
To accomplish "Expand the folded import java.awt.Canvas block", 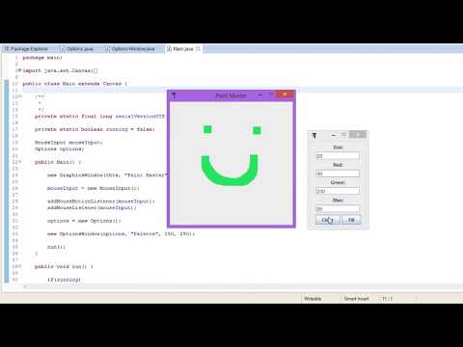I will tap(19, 70).
